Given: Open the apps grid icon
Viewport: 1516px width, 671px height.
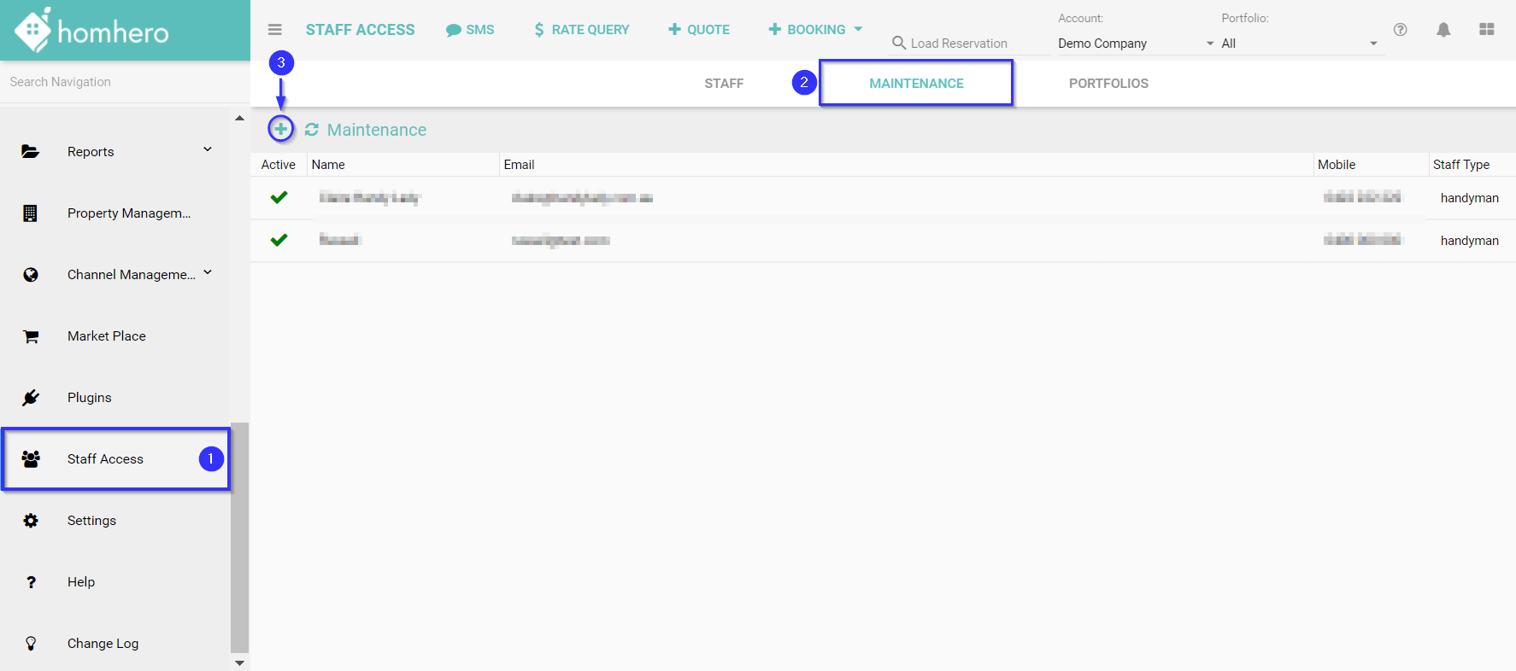Looking at the screenshot, I should 1486,30.
